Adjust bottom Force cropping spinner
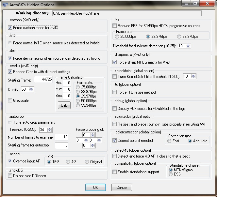251x197 pixels. 92,145
